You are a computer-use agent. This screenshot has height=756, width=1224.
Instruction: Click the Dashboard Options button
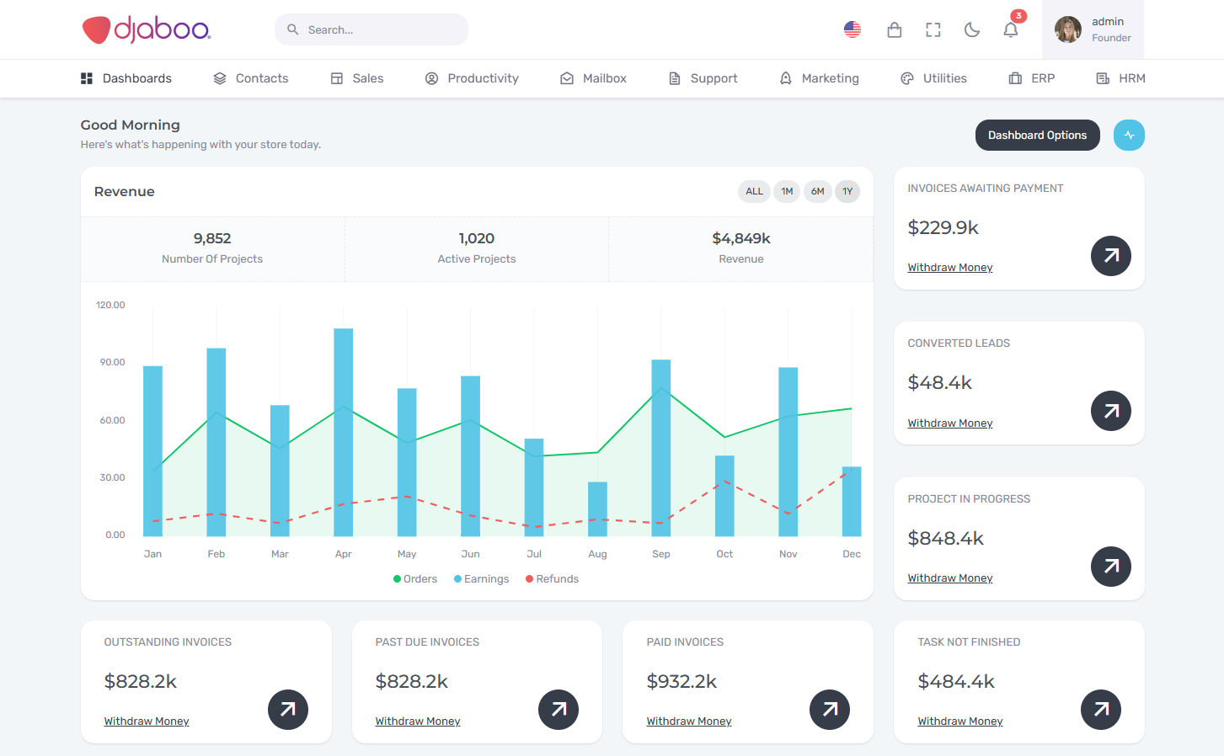(1037, 136)
